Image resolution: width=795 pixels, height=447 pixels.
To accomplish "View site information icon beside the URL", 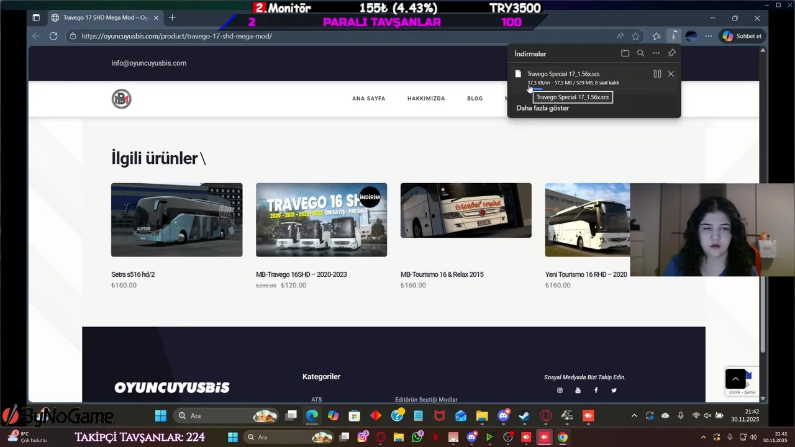I will (x=73, y=36).
